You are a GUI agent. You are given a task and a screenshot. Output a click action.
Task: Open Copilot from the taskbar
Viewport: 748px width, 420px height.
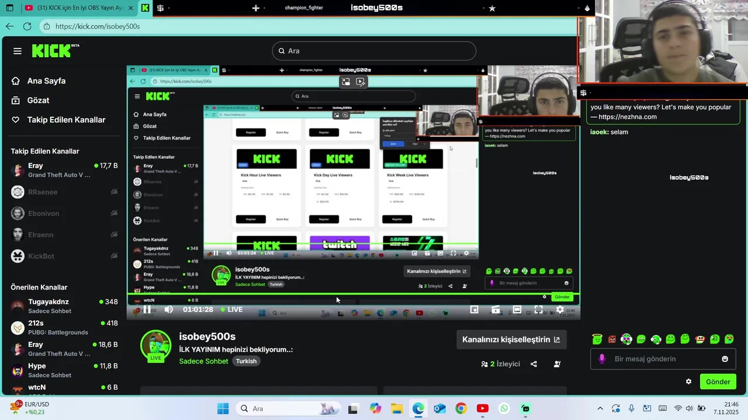(375, 408)
